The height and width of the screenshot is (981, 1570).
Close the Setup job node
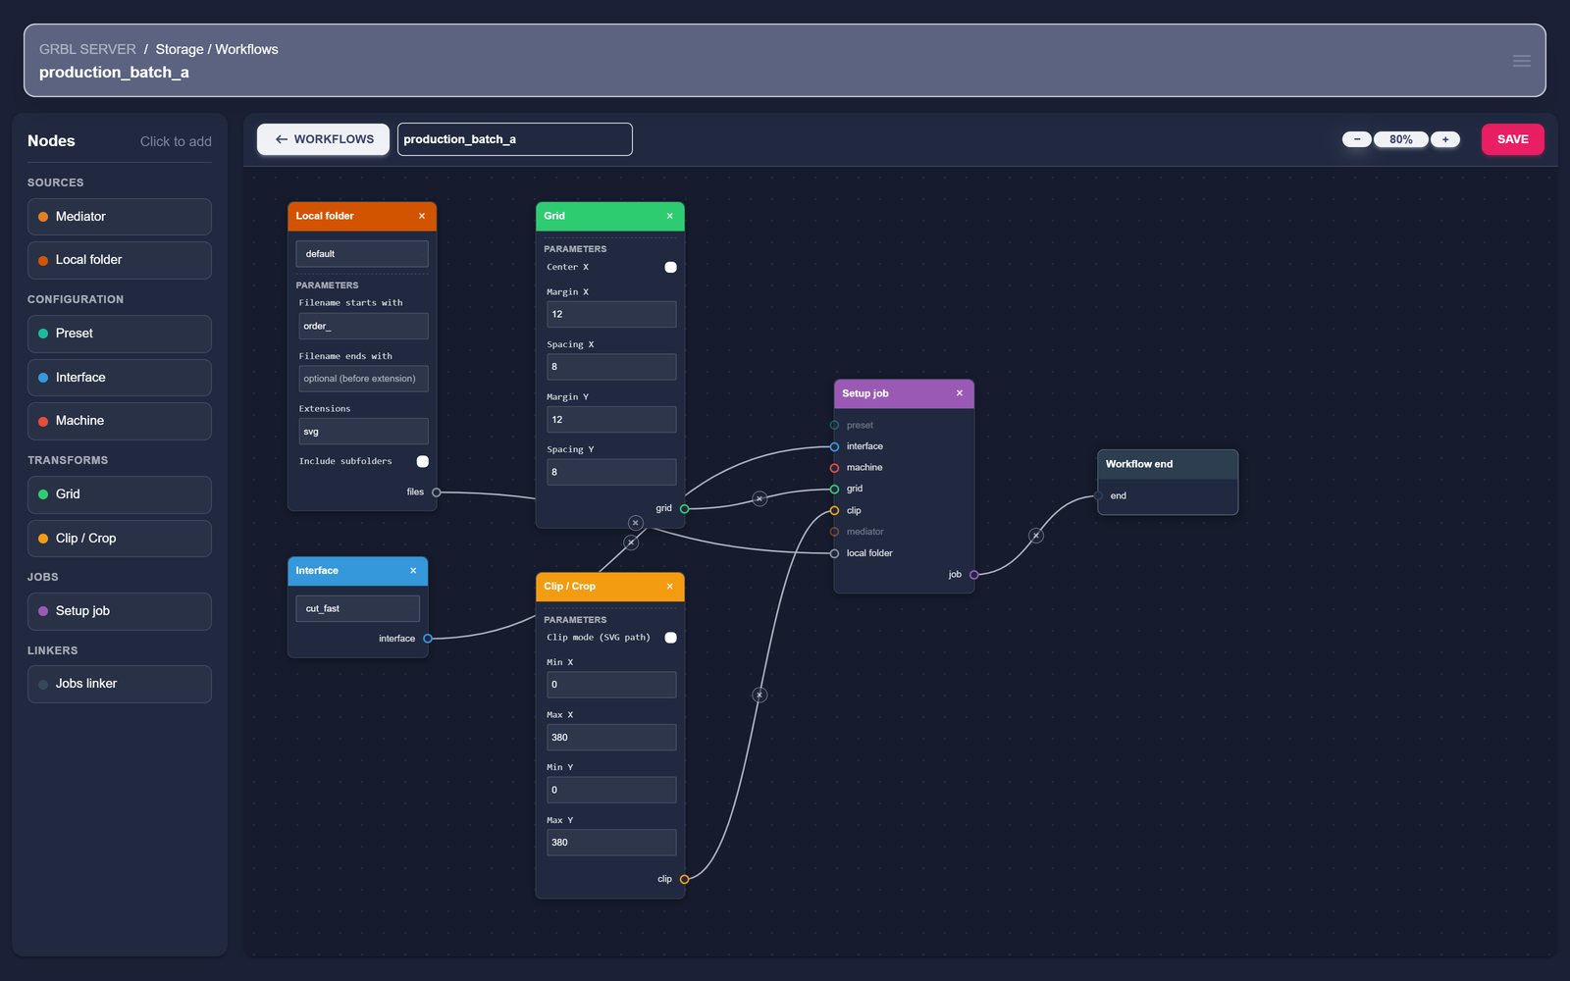[960, 393]
